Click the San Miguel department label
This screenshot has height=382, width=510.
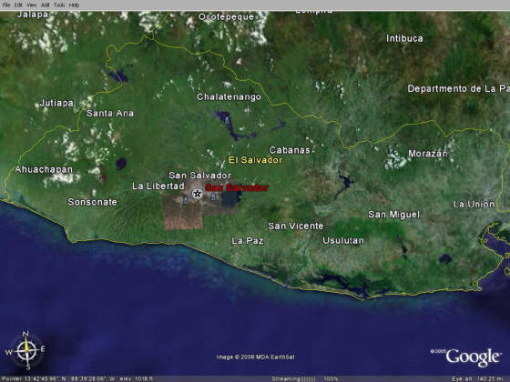(393, 215)
